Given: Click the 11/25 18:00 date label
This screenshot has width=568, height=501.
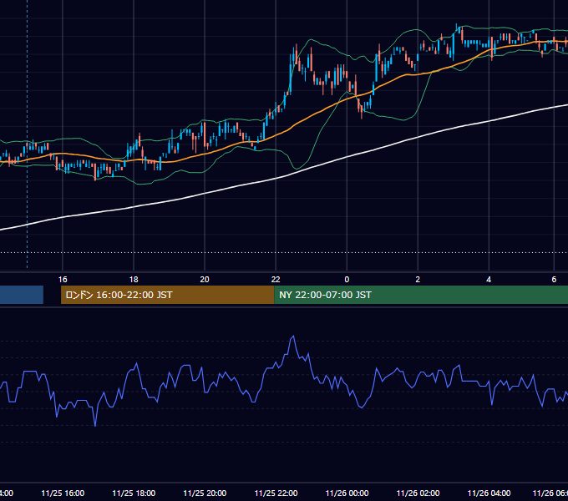Looking at the screenshot, I should point(134,493).
